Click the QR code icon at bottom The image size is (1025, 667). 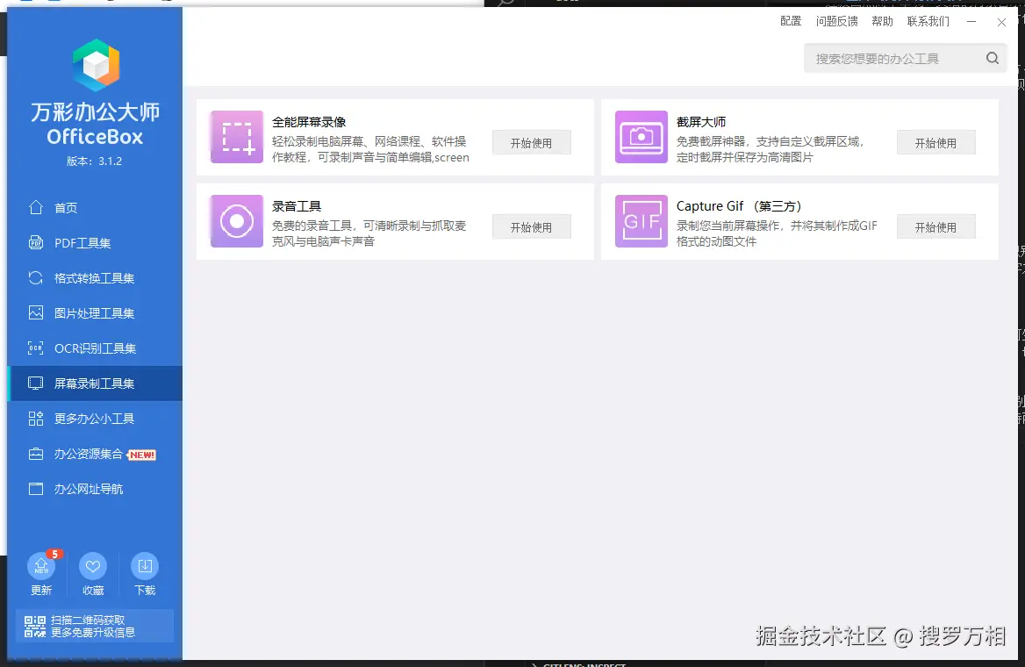click(x=35, y=627)
